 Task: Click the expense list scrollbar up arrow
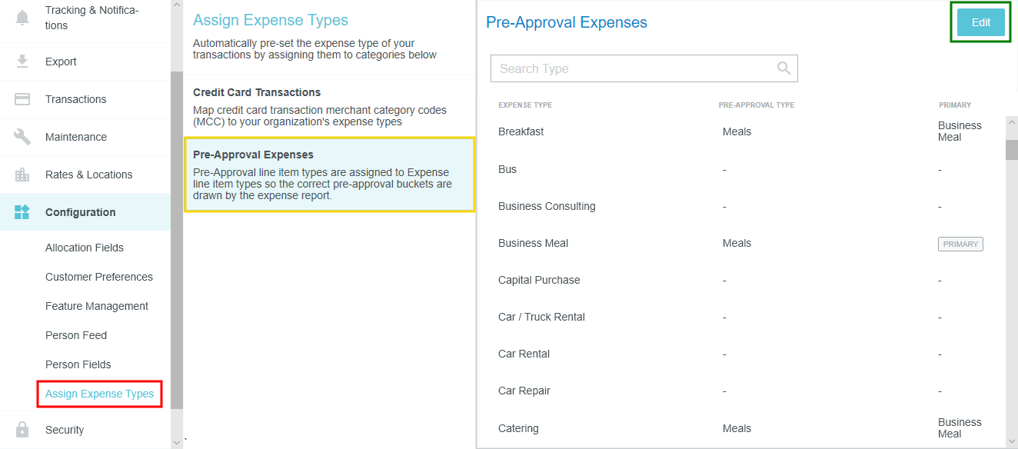[x=1012, y=123]
